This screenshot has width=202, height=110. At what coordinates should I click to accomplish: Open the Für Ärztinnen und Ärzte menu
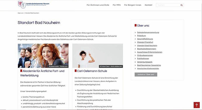click(x=98, y=5)
